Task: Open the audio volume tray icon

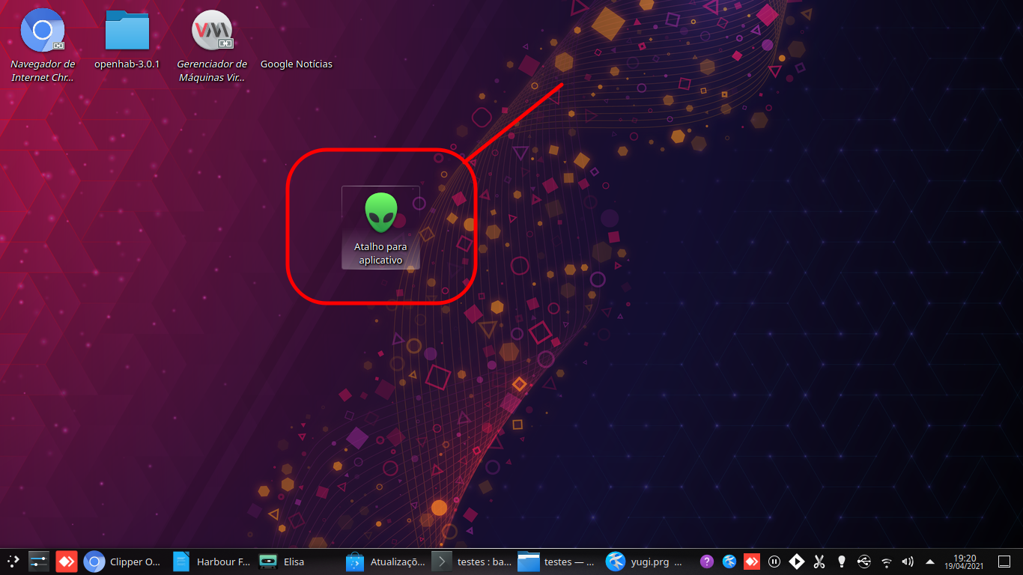Action: (x=908, y=562)
